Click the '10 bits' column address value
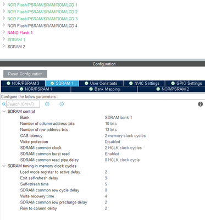The height and width of the screenshot is (220, 205). point(110,124)
